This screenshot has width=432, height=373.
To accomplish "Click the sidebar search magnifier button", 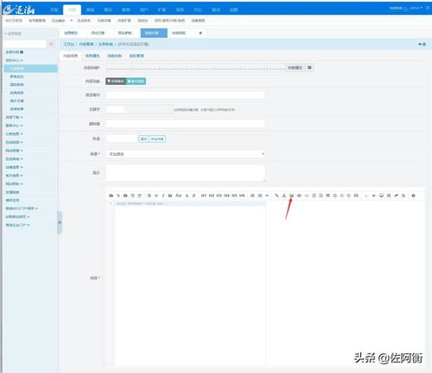I will pyautogui.click(x=51, y=44).
